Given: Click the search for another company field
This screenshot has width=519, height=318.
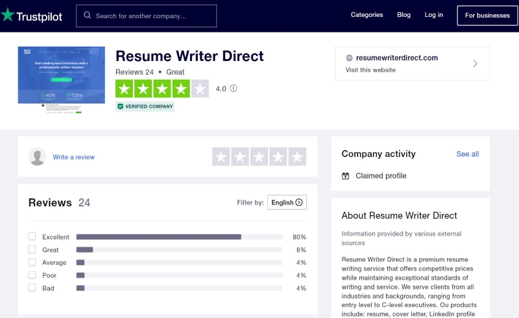Looking at the screenshot, I should 147,16.
